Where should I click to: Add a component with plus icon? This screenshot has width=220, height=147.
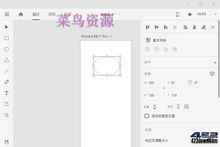(x=215, y=63)
